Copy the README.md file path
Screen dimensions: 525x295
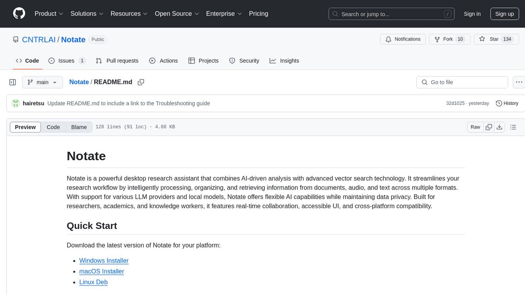pos(141,82)
